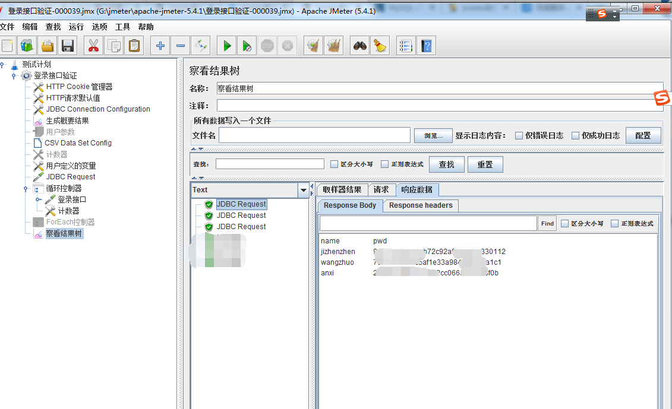This screenshot has height=409, width=672.
Task: Switch to Response headers tab
Action: point(421,205)
